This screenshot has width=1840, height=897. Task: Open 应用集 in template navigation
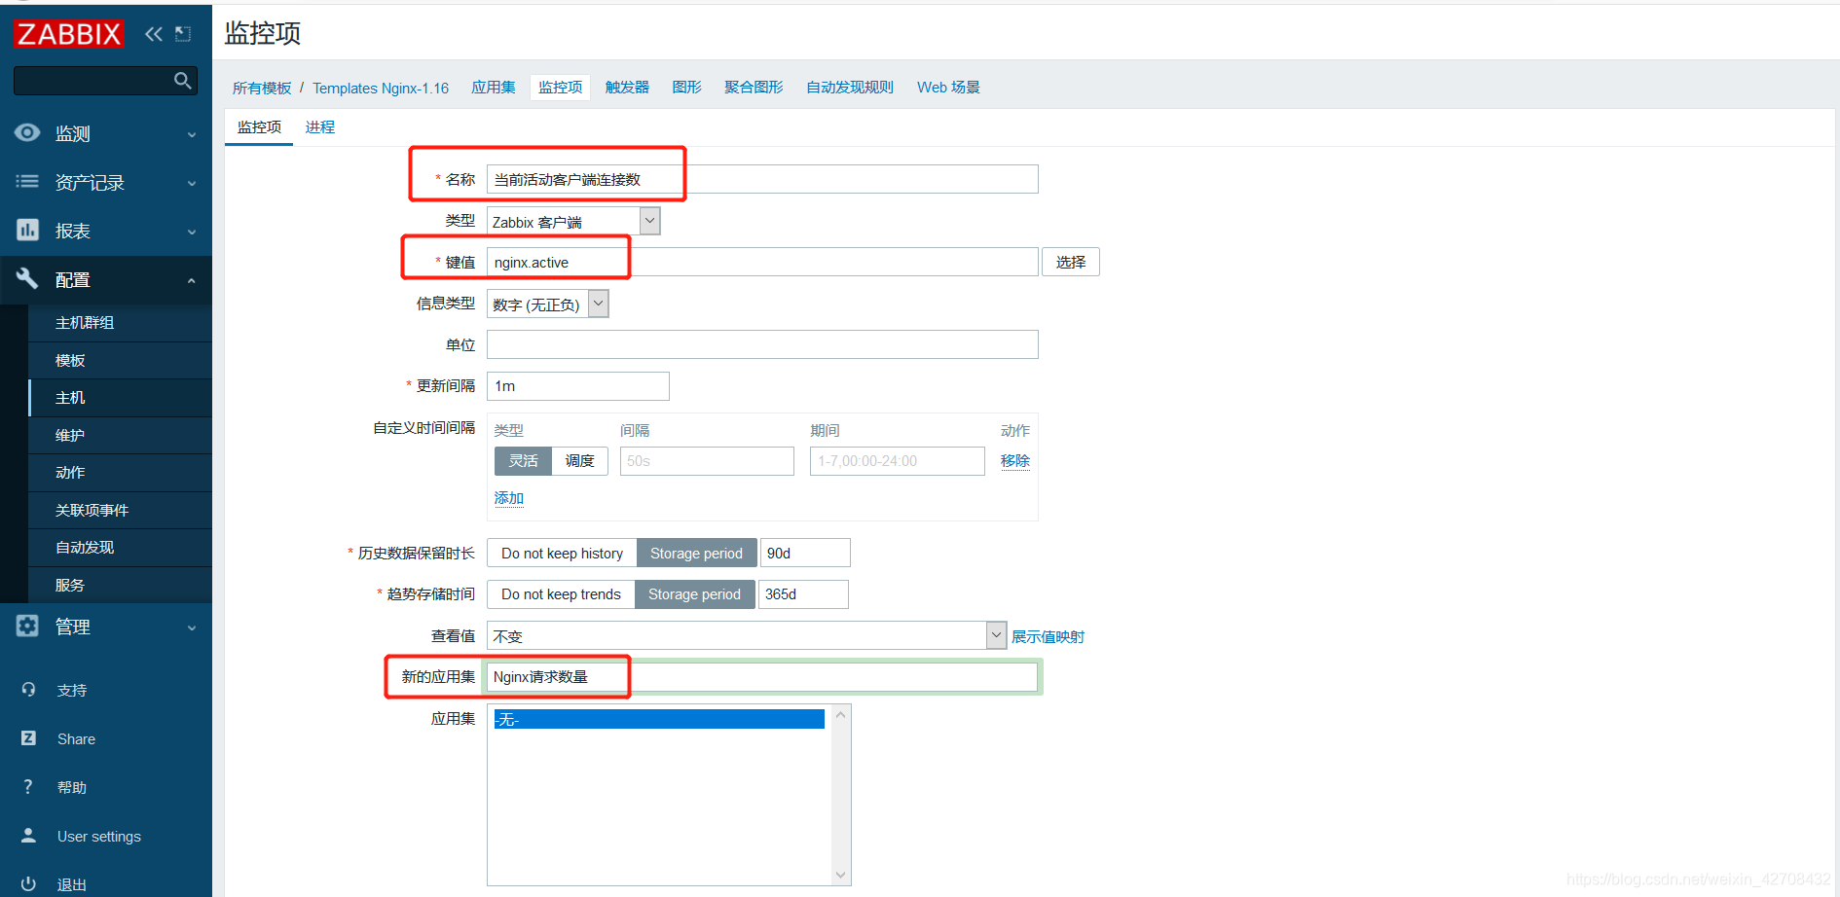click(x=494, y=88)
